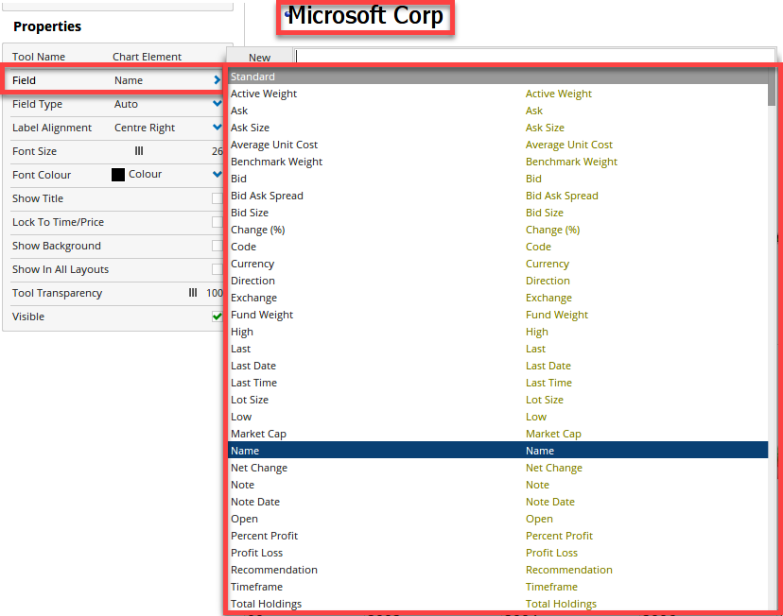Select the Note field

497,485
